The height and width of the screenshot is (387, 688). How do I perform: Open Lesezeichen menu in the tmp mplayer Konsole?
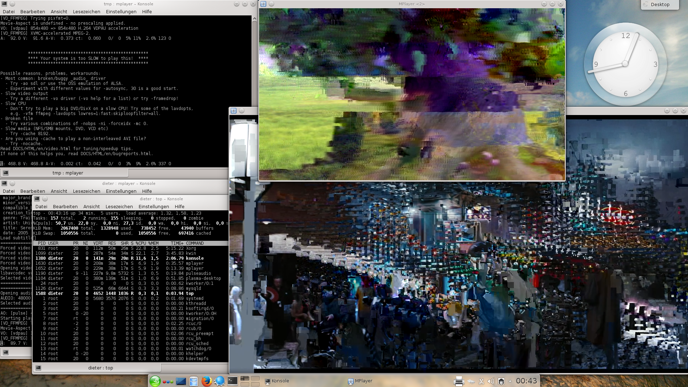click(x=86, y=12)
